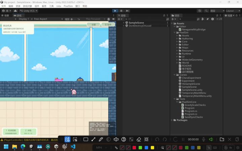The height and width of the screenshot is (151, 242).
Task: Toggle mute audio in Game view
Action: point(114,19)
